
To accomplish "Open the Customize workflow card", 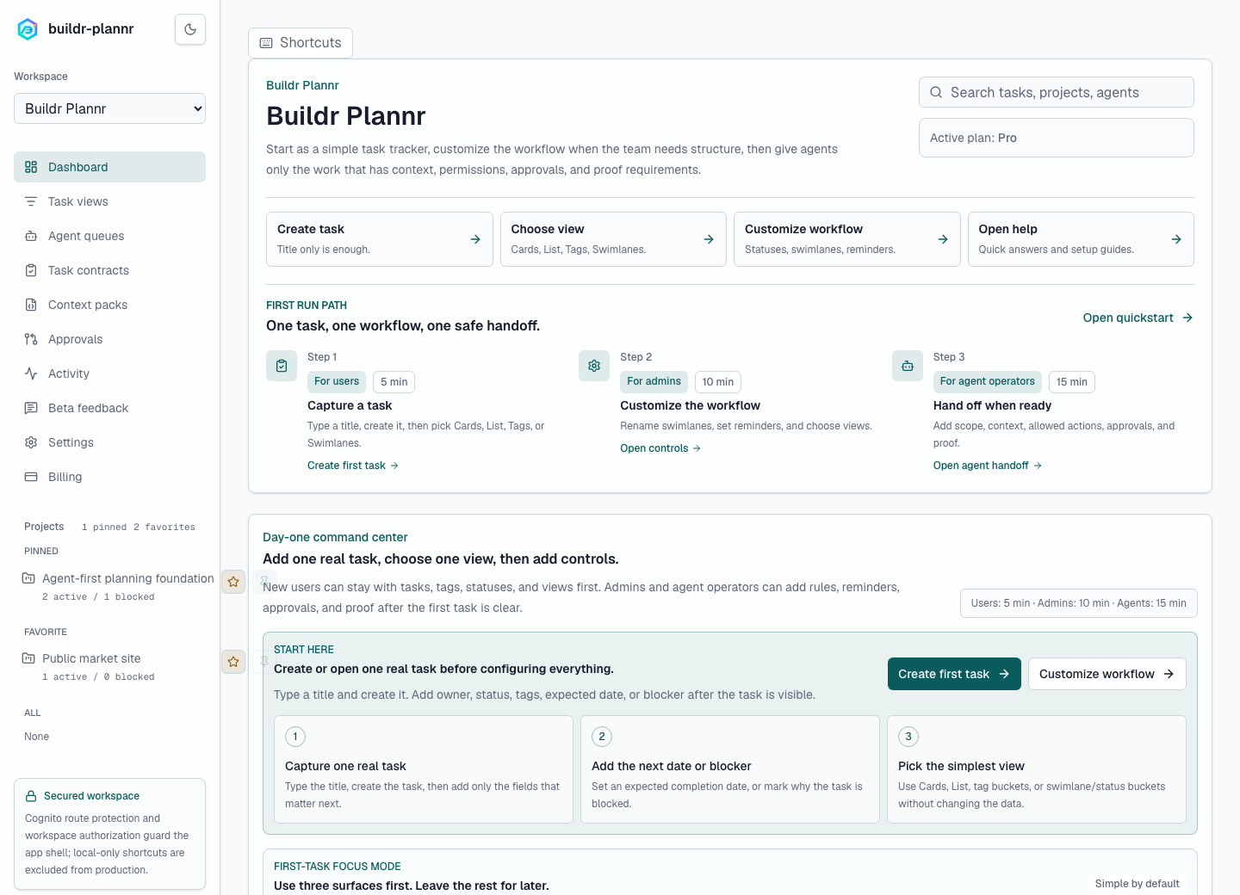I will [x=847, y=239].
